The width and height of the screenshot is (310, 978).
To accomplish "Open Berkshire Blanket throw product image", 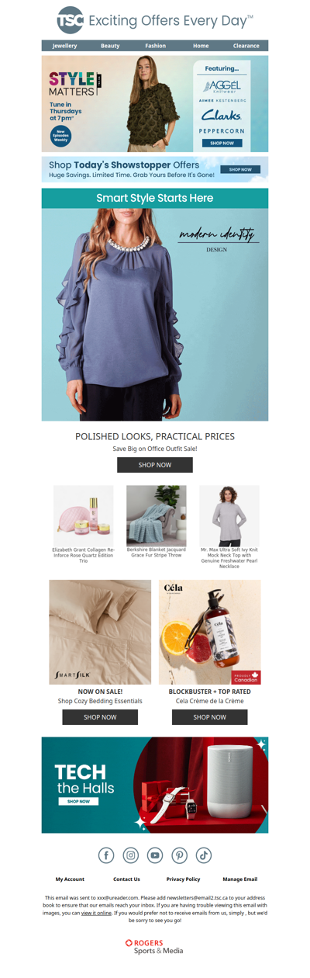I will [x=156, y=516].
